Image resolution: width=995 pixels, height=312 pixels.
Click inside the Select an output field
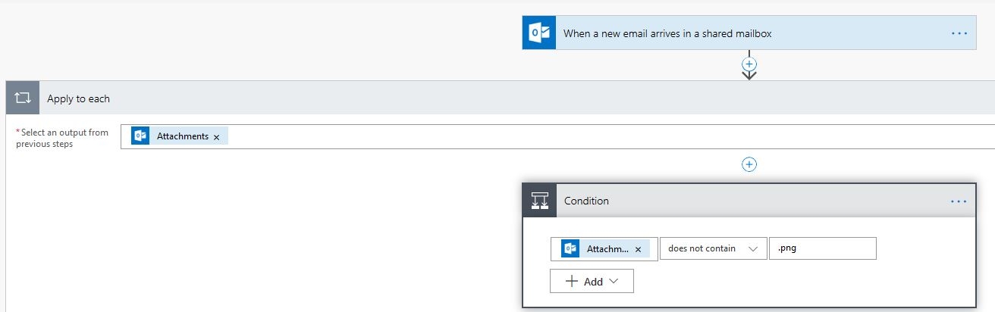557,136
